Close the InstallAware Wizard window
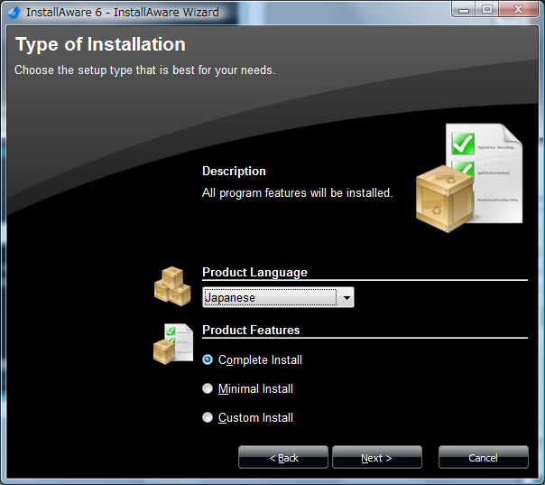Image resolution: width=545 pixels, height=485 pixels. pyautogui.click(x=518, y=10)
